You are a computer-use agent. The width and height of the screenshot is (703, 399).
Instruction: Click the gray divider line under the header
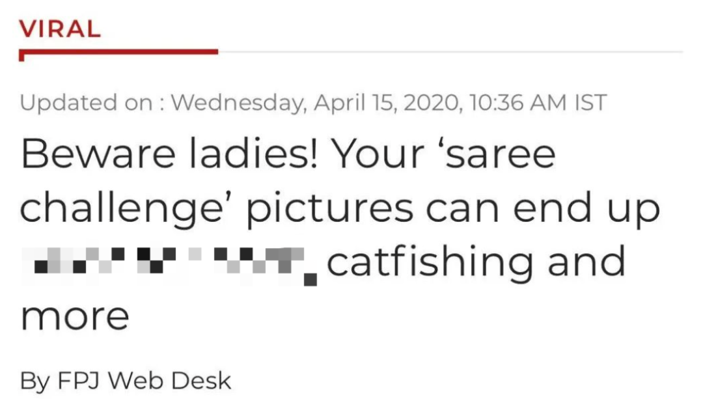[x=449, y=51]
